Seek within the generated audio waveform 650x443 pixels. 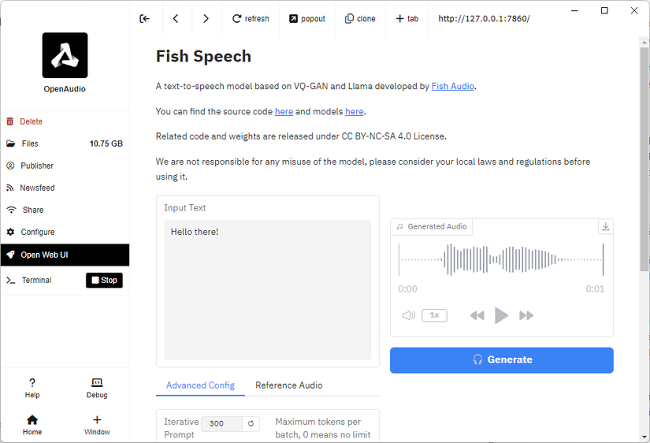(x=501, y=259)
